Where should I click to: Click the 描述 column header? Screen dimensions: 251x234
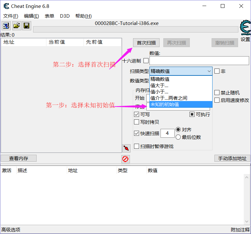pyautogui.click(x=42, y=170)
